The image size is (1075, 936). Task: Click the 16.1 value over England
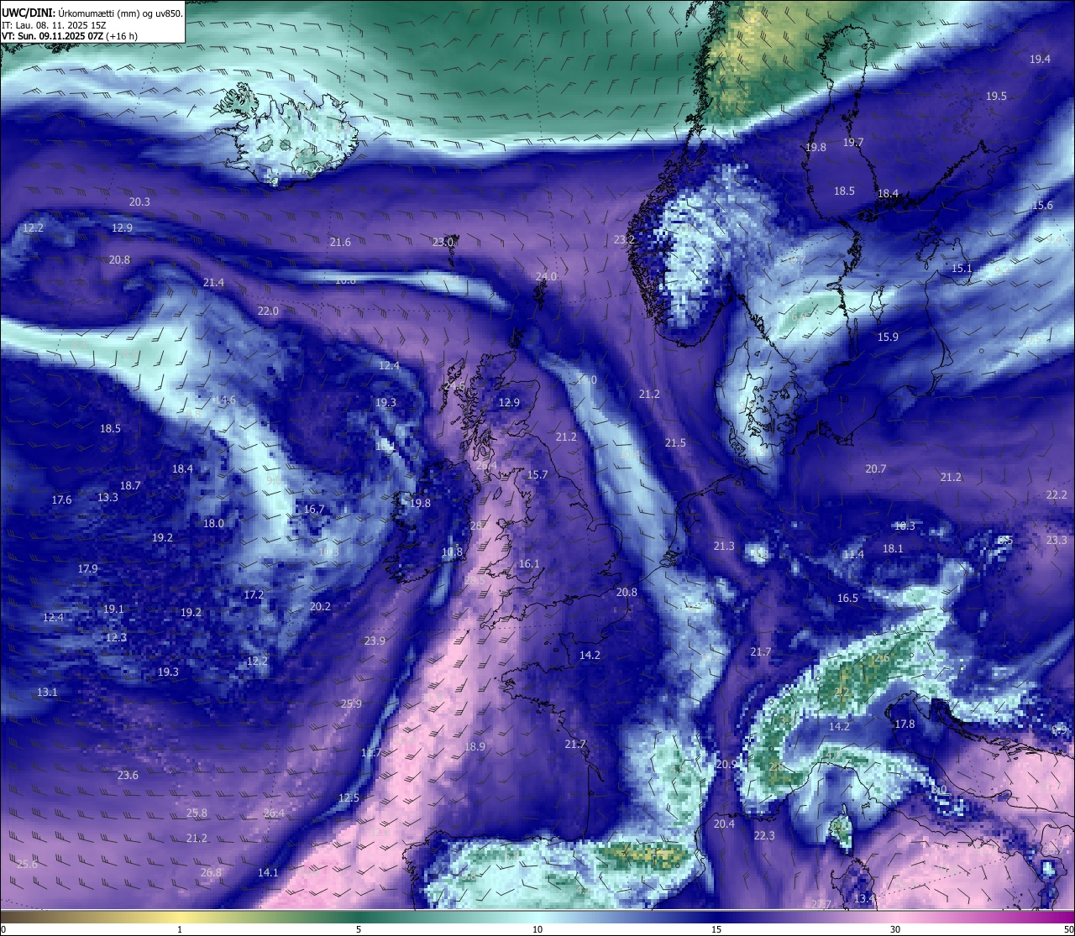(529, 564)
